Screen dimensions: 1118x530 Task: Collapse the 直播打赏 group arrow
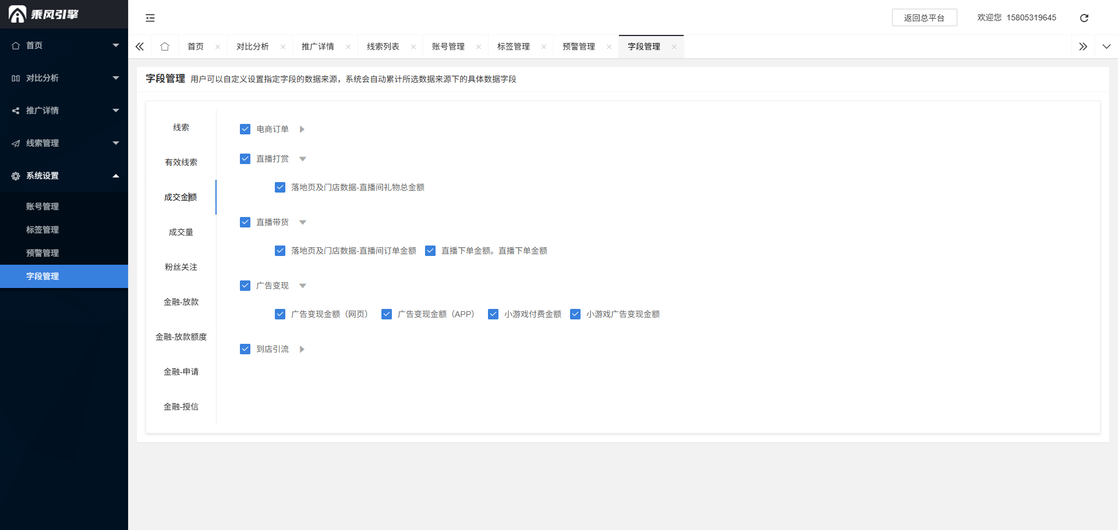(303, 159)
